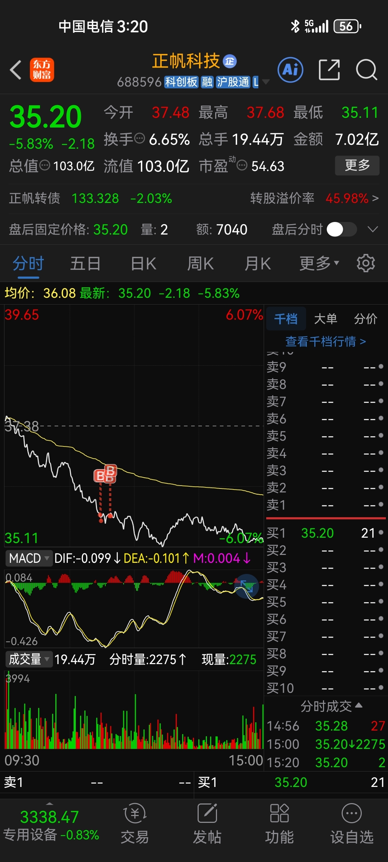Tap the 15:00 35.20 2275 trade row

[x=326, y=744]
